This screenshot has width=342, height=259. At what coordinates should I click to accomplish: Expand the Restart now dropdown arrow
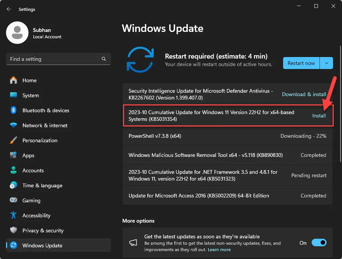click(x=326, y=63)
